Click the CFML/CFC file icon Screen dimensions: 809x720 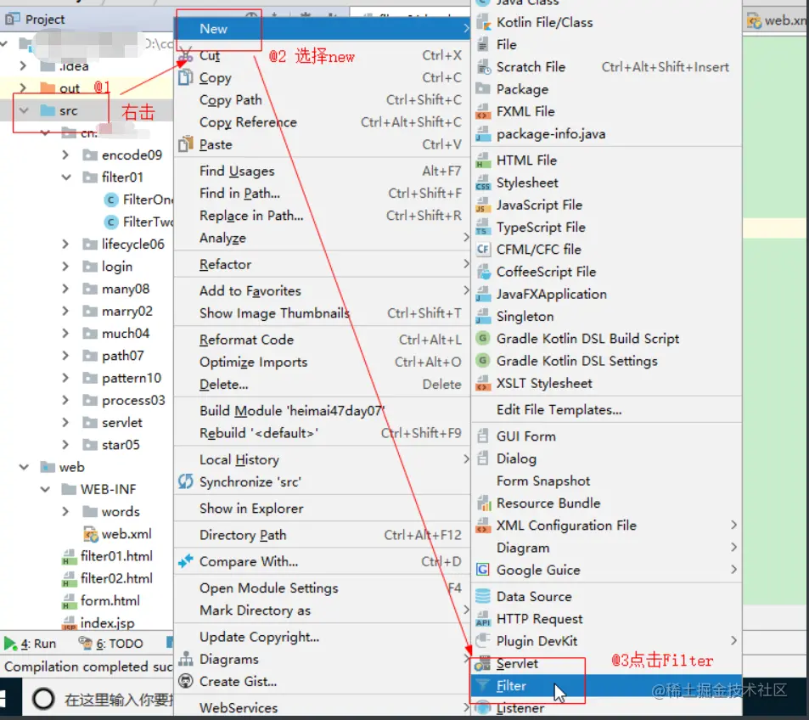pyautogui.click(x=483, y=250)
